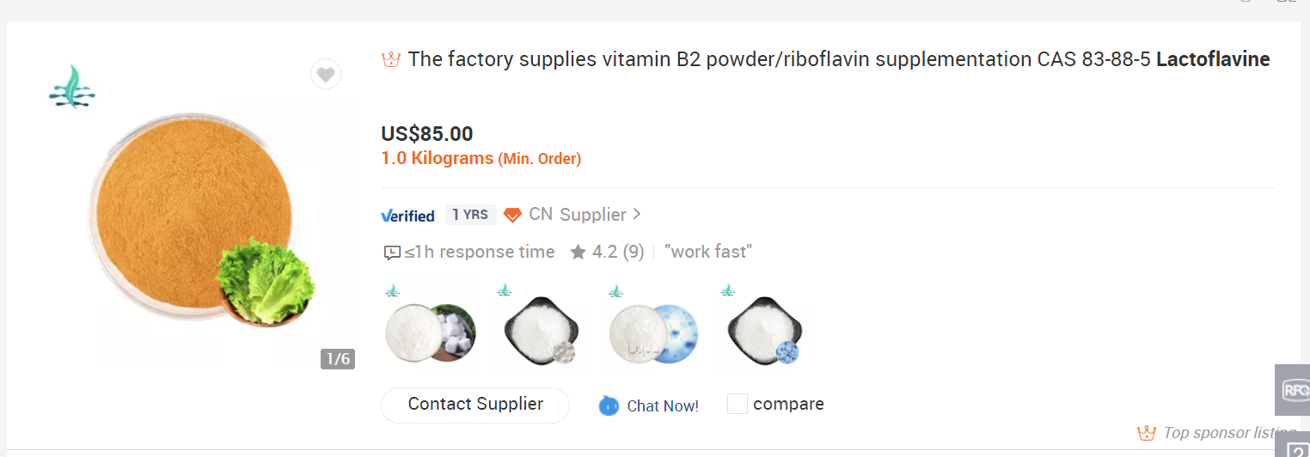Click the response time chat bubble icon

392,253
